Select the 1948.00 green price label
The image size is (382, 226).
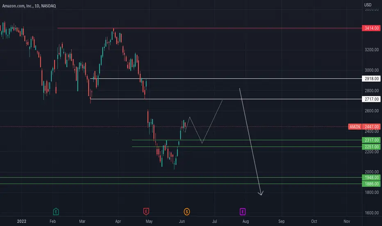(x=371, y=178)
